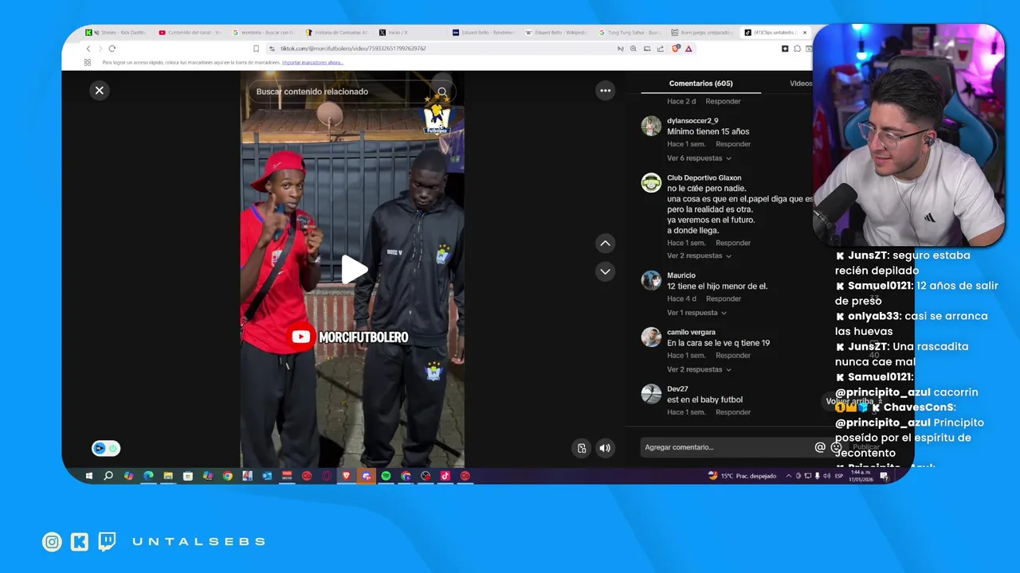Open camilo vergara username link
The image size is (1020, 573).
(691, 332)
